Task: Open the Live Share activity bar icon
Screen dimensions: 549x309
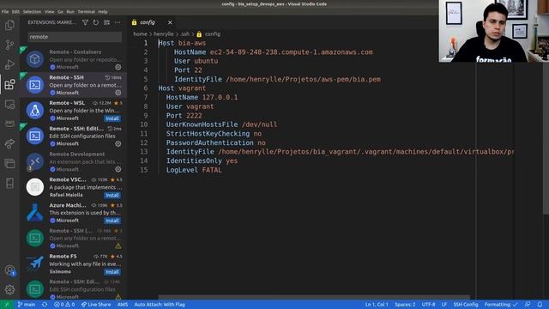Action: 9,143
